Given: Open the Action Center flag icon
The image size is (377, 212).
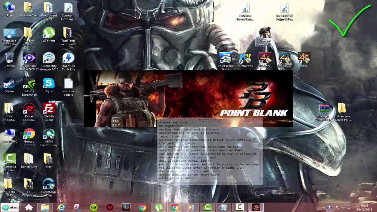Looking at the screenshot, I should [x=338, y=208].
